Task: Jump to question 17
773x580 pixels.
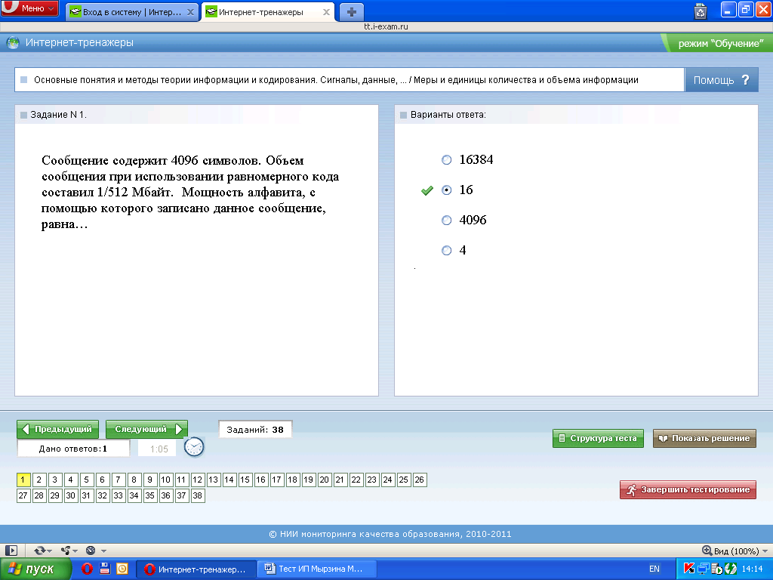Action: click(x=276, y=480)
